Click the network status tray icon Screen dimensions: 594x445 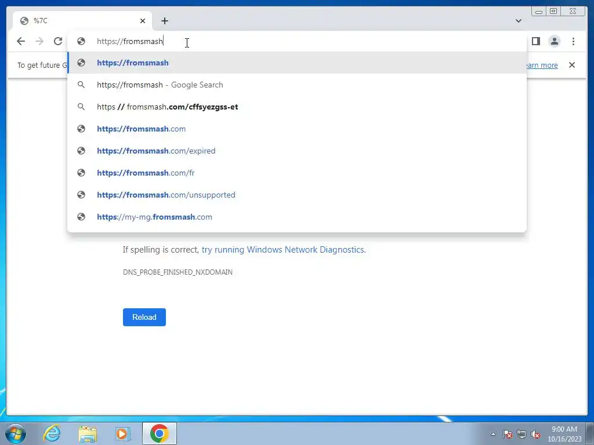[521, 434]
